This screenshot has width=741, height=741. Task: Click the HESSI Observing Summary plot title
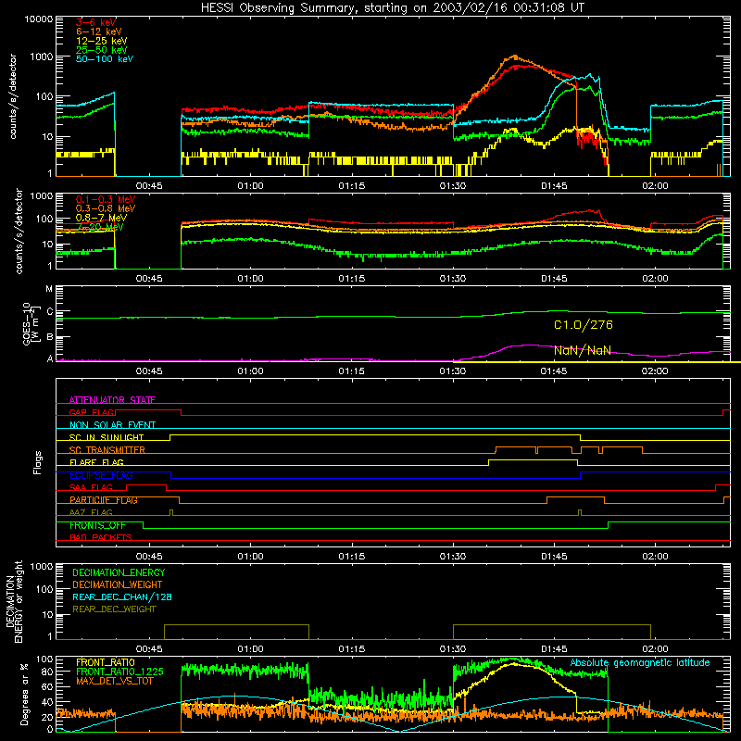pyautogui.click(x=392, y=8)
